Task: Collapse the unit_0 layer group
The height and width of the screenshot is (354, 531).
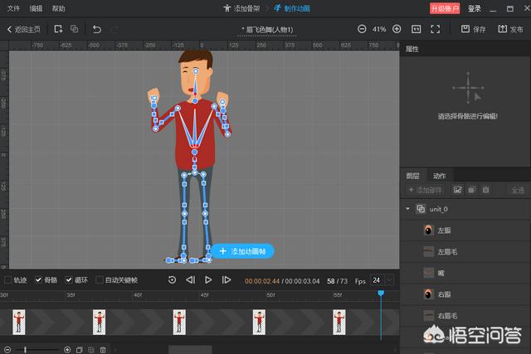Action: click(x=408, y=210)
